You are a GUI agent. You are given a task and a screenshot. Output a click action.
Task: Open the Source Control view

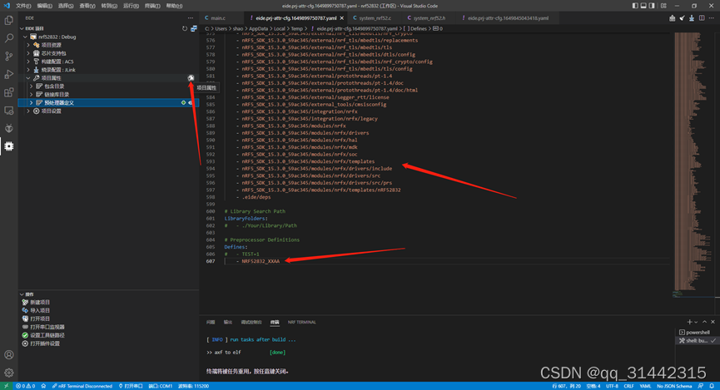[8, 56]
